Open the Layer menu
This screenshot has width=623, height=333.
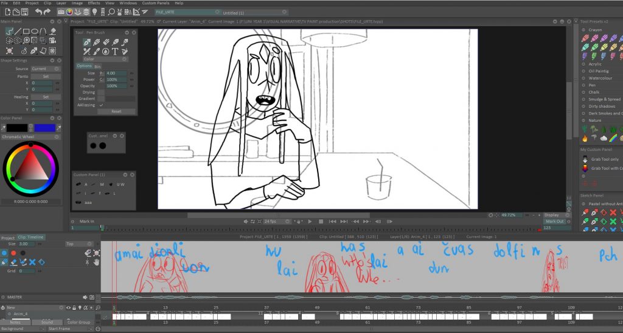click(61, 3)
